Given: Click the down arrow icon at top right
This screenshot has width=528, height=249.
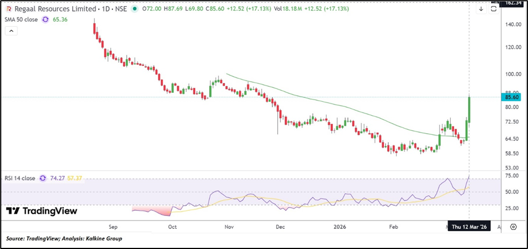Looking at the screenshot, I should [x=480, y=9].
